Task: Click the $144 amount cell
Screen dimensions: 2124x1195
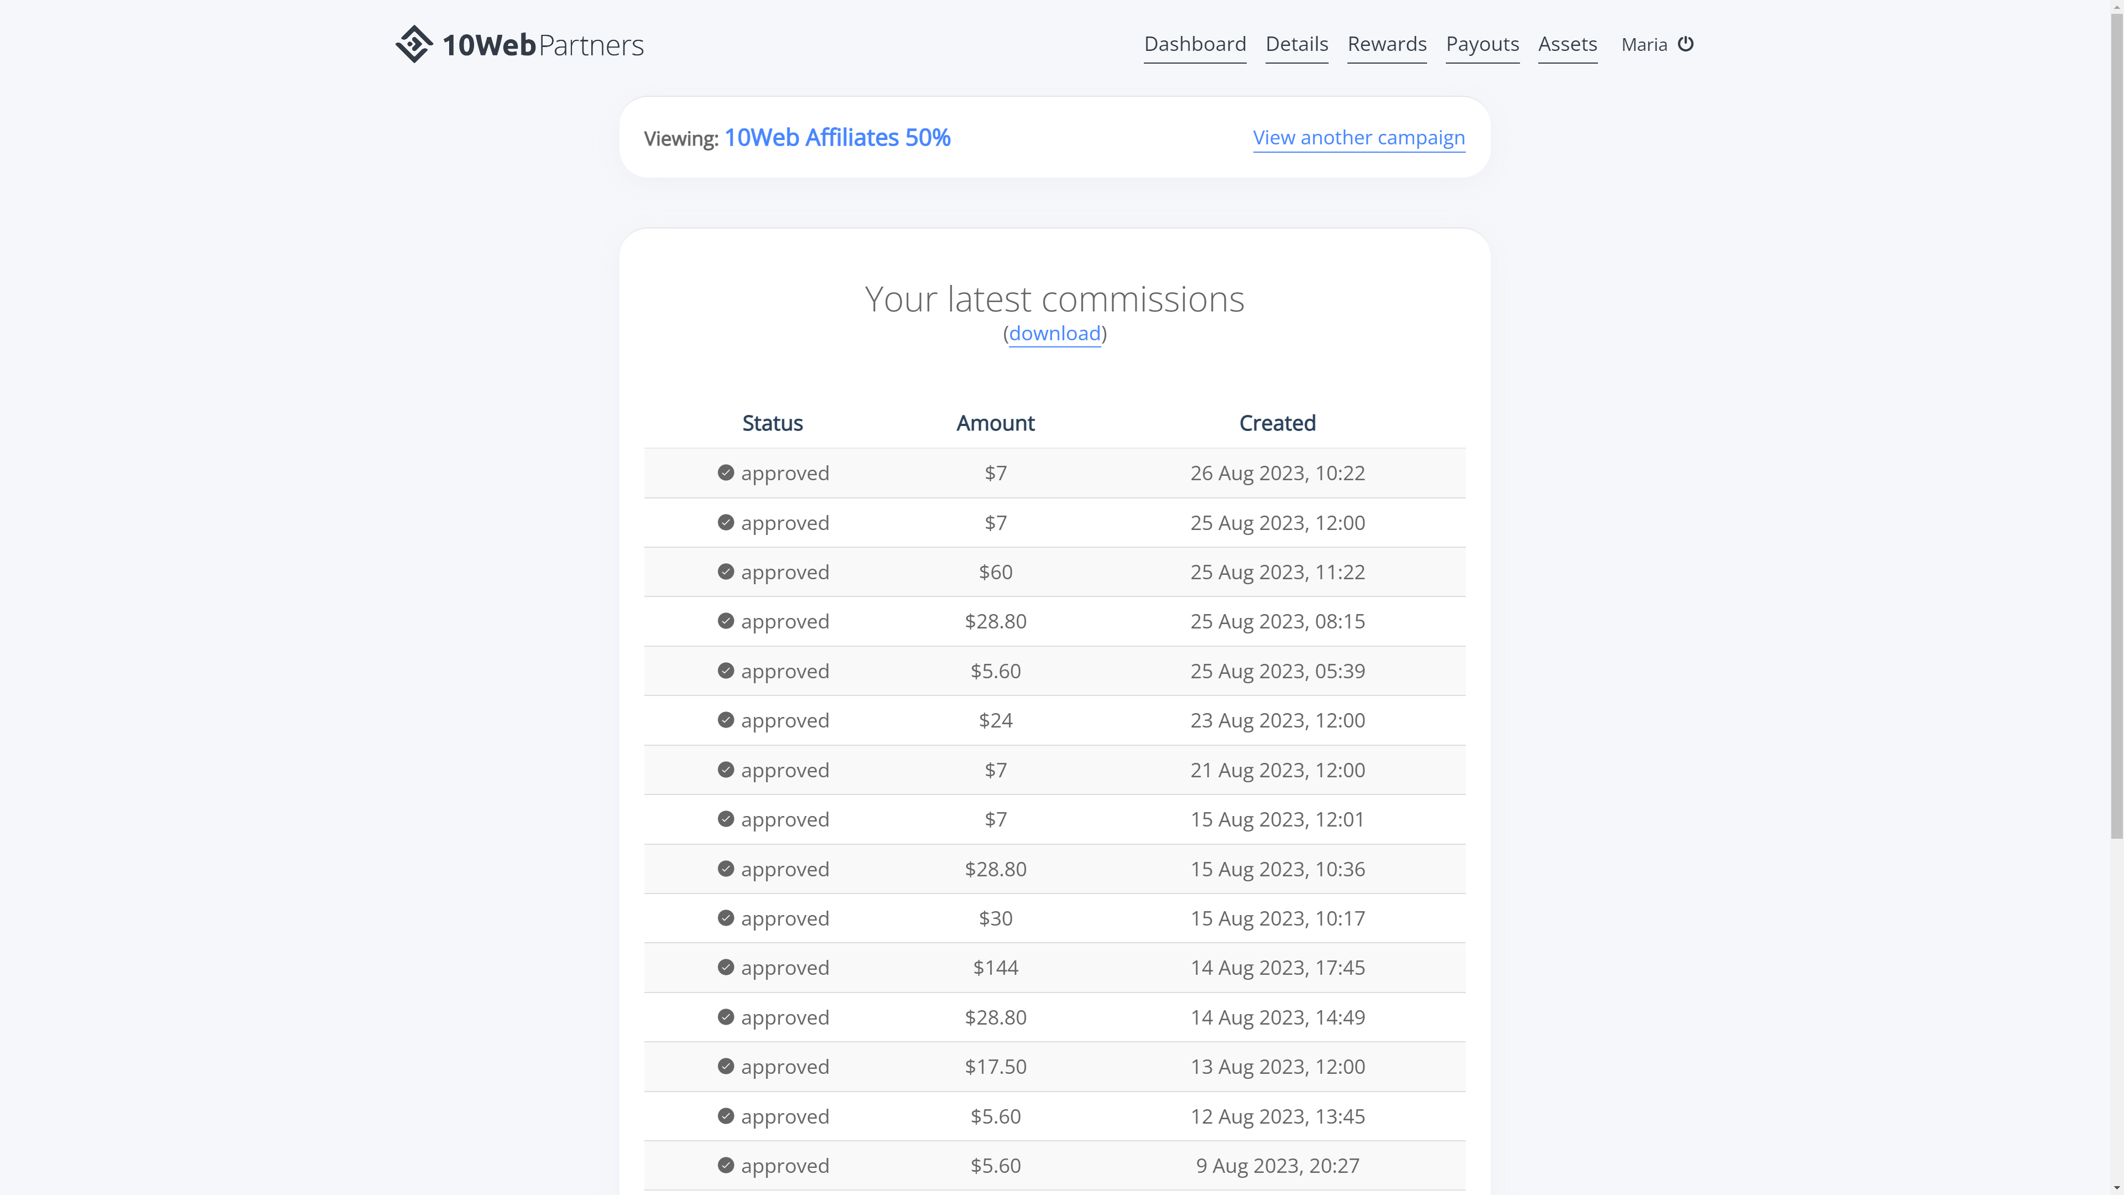Action: click(x=995, y=968)
